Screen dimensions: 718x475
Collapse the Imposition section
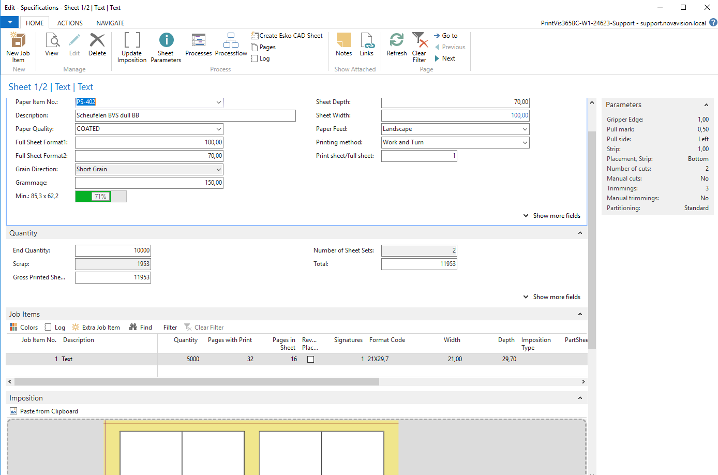[580, 398]
